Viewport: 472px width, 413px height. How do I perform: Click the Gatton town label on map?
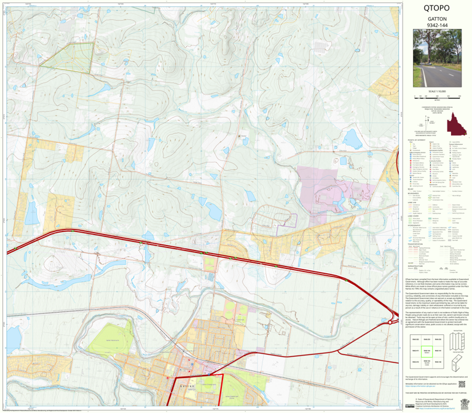187,386
